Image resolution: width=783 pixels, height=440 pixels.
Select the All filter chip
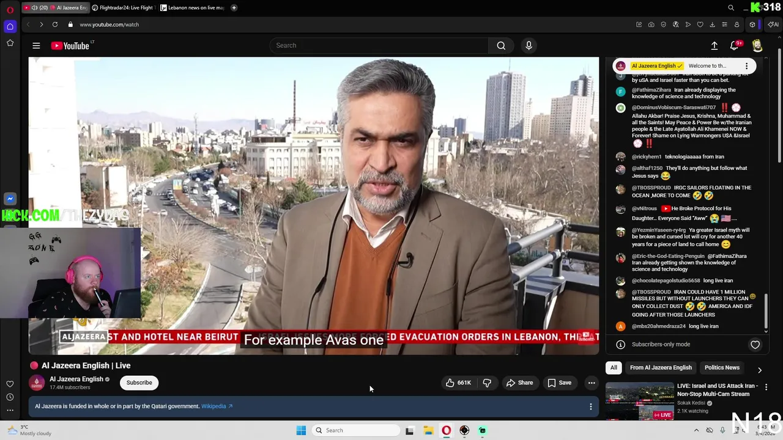[614, 367]
